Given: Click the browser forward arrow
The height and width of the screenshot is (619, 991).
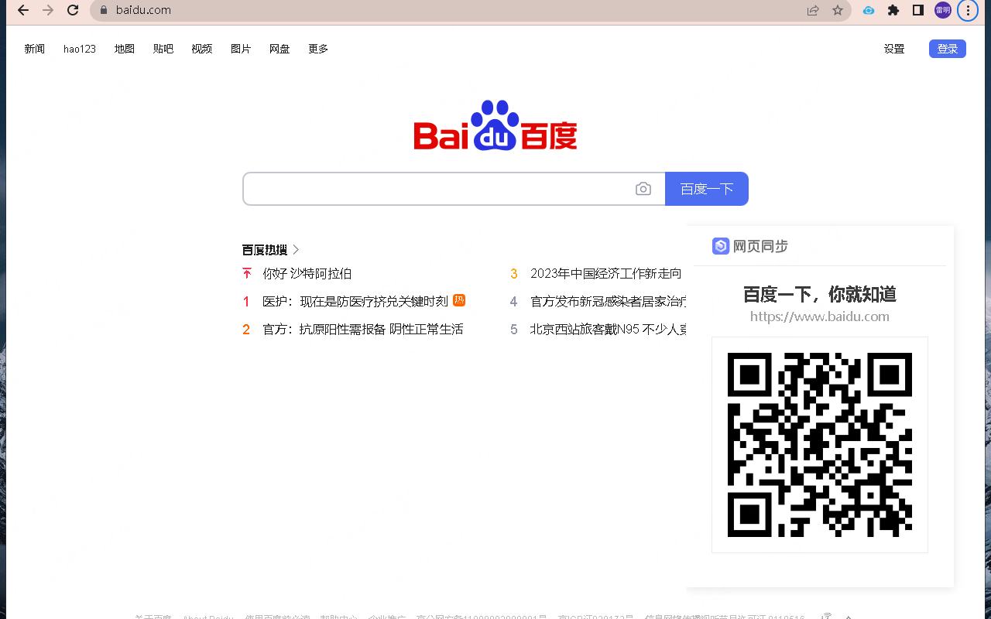Looking at the screenshot, I should [x=48, y=10].
